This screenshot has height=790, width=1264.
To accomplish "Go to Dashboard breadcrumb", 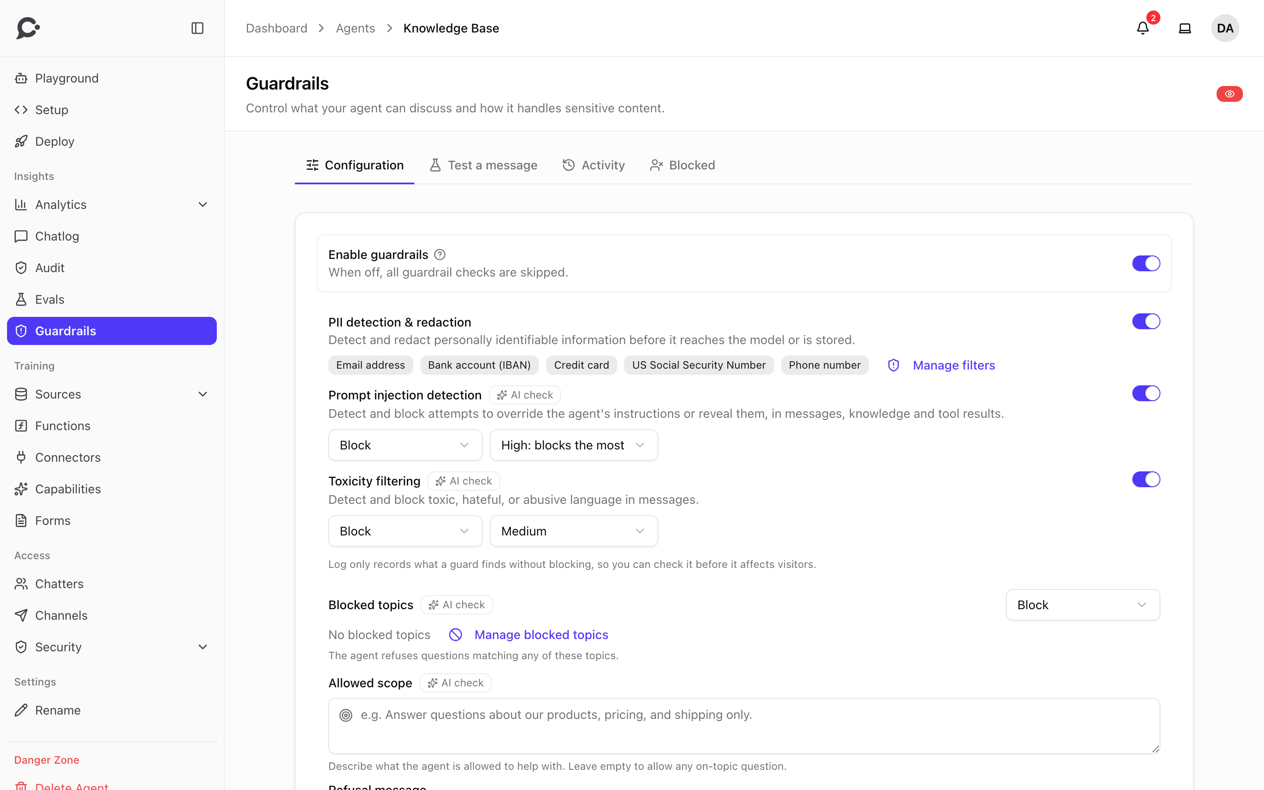I will point(277,28).
